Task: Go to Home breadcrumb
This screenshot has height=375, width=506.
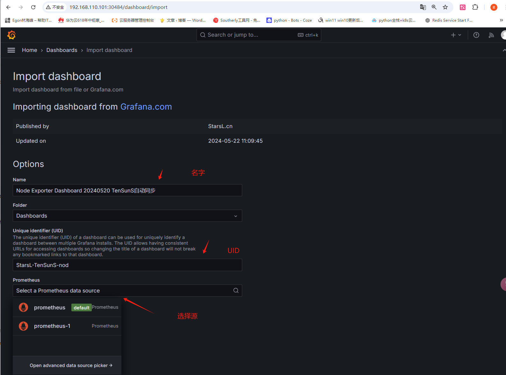Action: click(x=30, y=50)
